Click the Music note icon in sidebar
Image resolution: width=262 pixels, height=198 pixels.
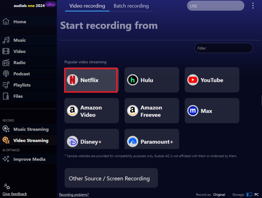coord(6,40)
